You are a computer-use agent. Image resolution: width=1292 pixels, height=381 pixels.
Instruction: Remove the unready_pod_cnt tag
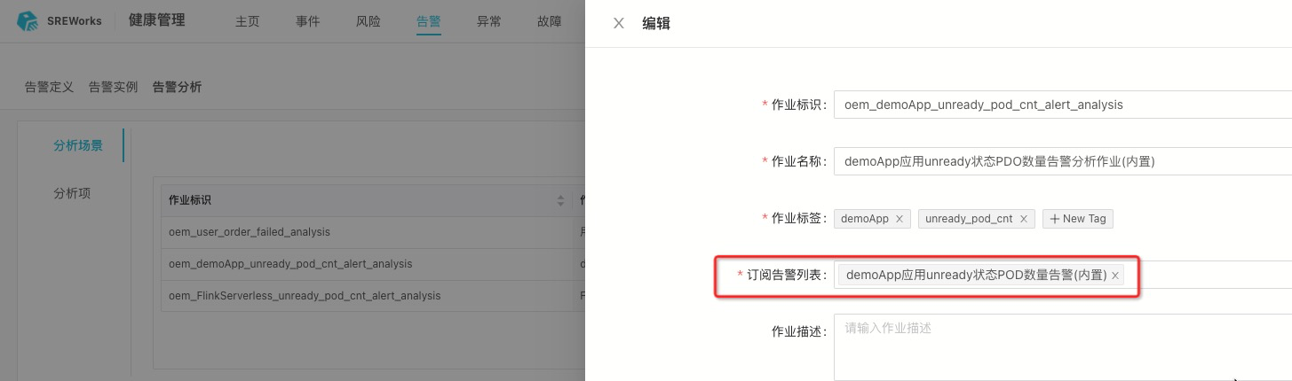click(x=1023, y=219)
